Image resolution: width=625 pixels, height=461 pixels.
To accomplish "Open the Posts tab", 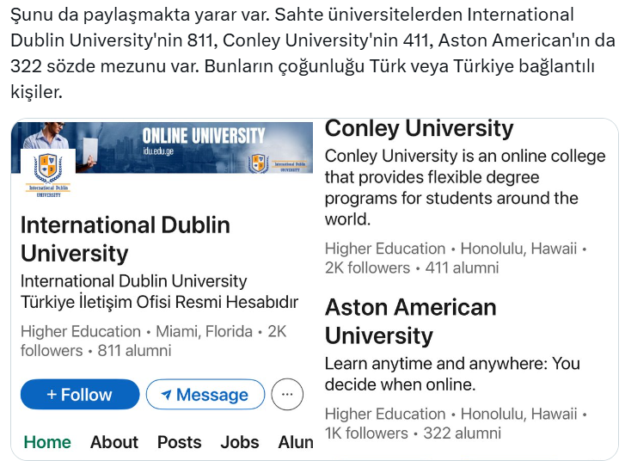I will click(x=180, y=442).
